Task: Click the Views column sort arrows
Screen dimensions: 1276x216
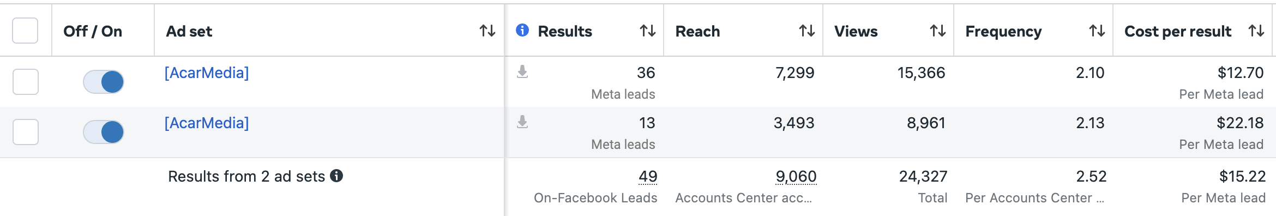Action: (x=937, y=31)
